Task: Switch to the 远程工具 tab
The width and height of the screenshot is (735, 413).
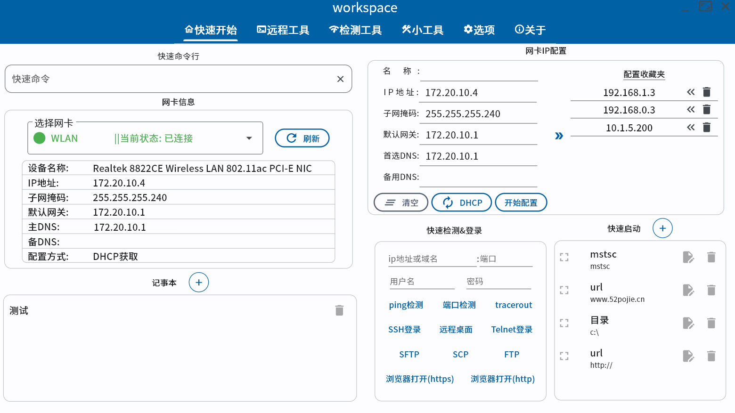Action: (283, 30)
